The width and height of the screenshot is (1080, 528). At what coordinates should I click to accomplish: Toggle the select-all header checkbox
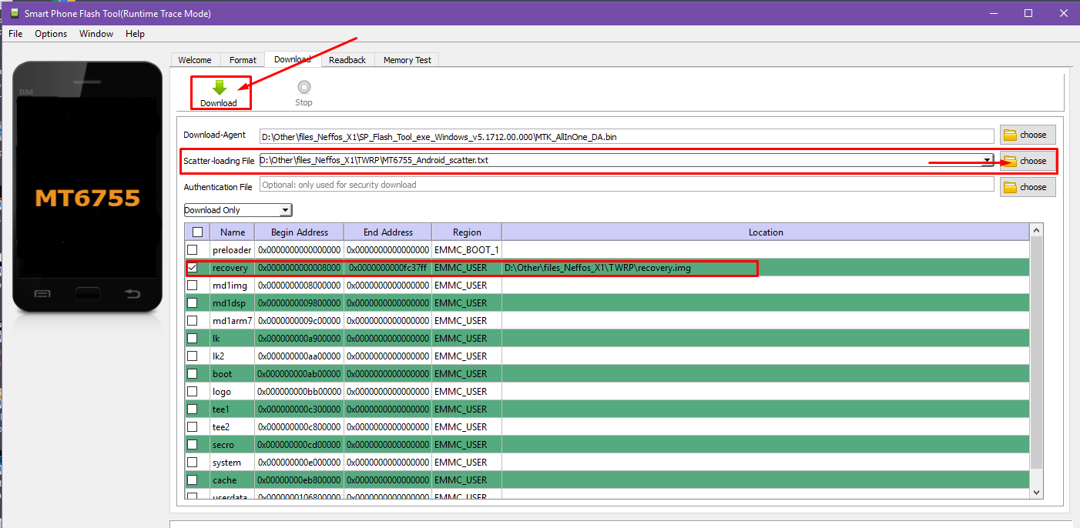click(197, 232)
